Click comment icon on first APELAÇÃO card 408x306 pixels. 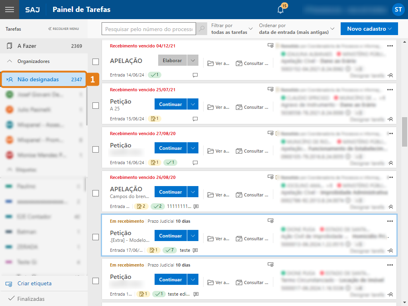[x=195, y=75]
